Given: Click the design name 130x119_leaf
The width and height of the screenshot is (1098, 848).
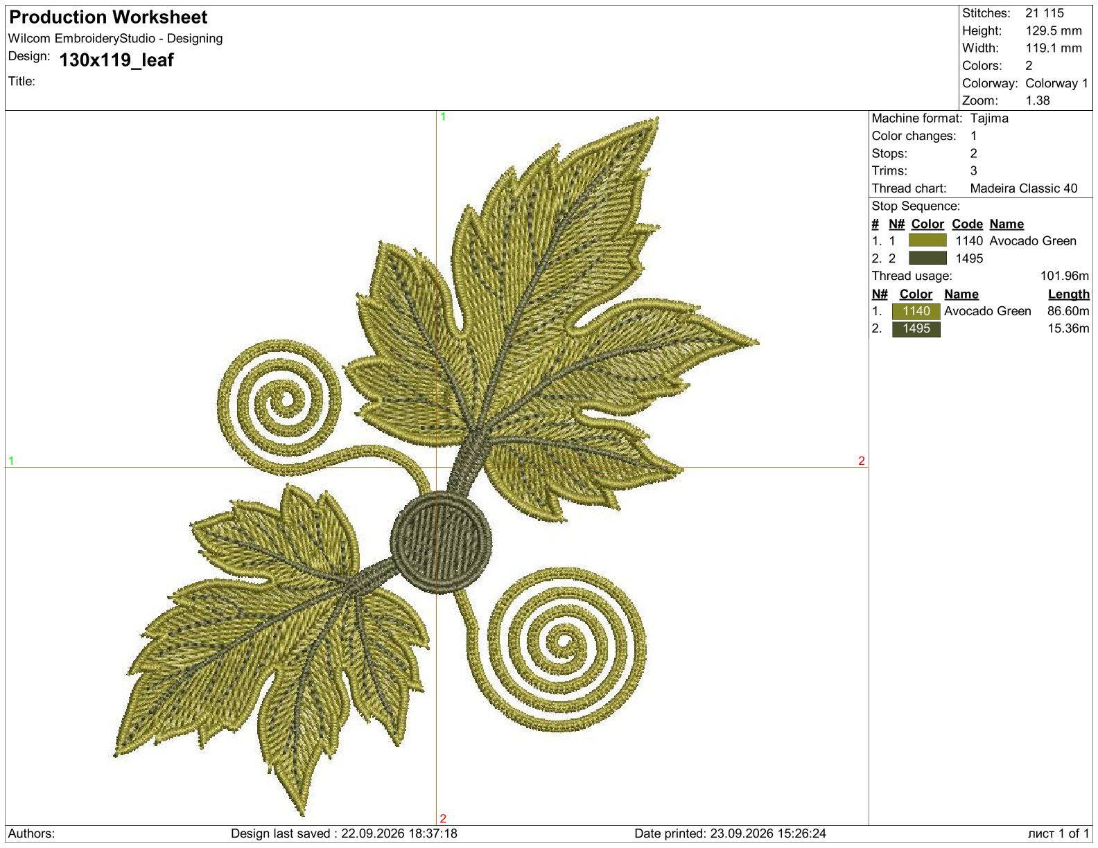Looking at the screenshot, I should (x=116, y=60).
